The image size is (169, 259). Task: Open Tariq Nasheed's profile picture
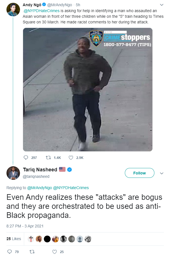point(13,173)
